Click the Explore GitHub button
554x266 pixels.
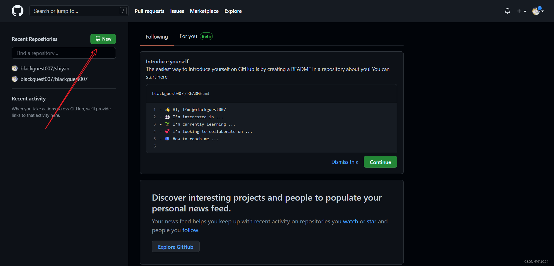176,247
